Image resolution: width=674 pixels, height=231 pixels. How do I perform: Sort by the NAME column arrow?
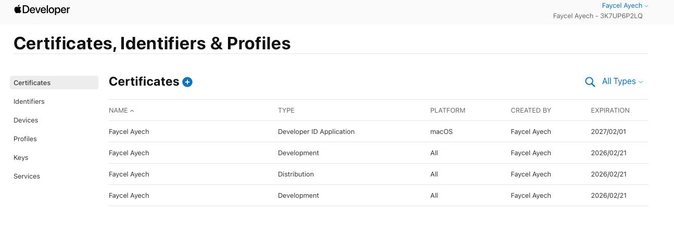132,111
